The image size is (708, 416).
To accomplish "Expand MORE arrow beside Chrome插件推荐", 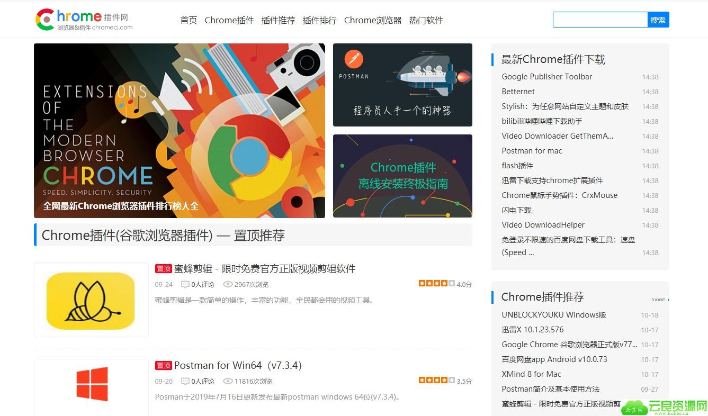I will tap(660, 300).
